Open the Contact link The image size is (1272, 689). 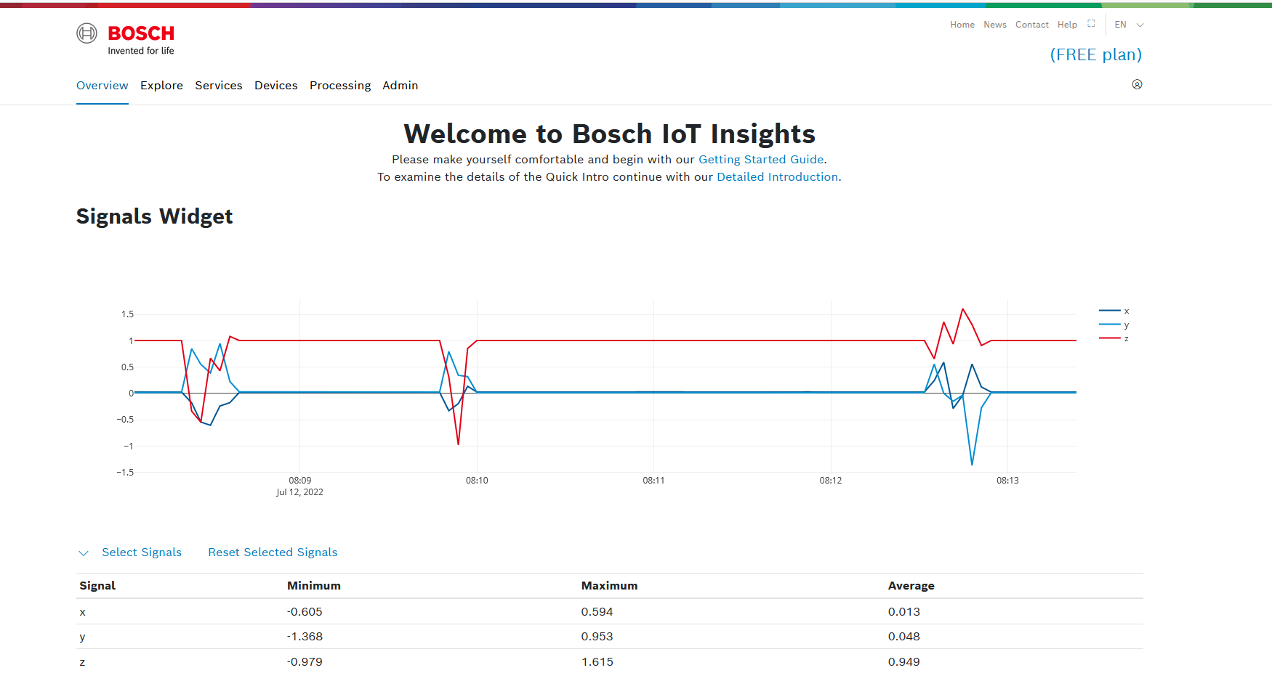[1032, 25]
